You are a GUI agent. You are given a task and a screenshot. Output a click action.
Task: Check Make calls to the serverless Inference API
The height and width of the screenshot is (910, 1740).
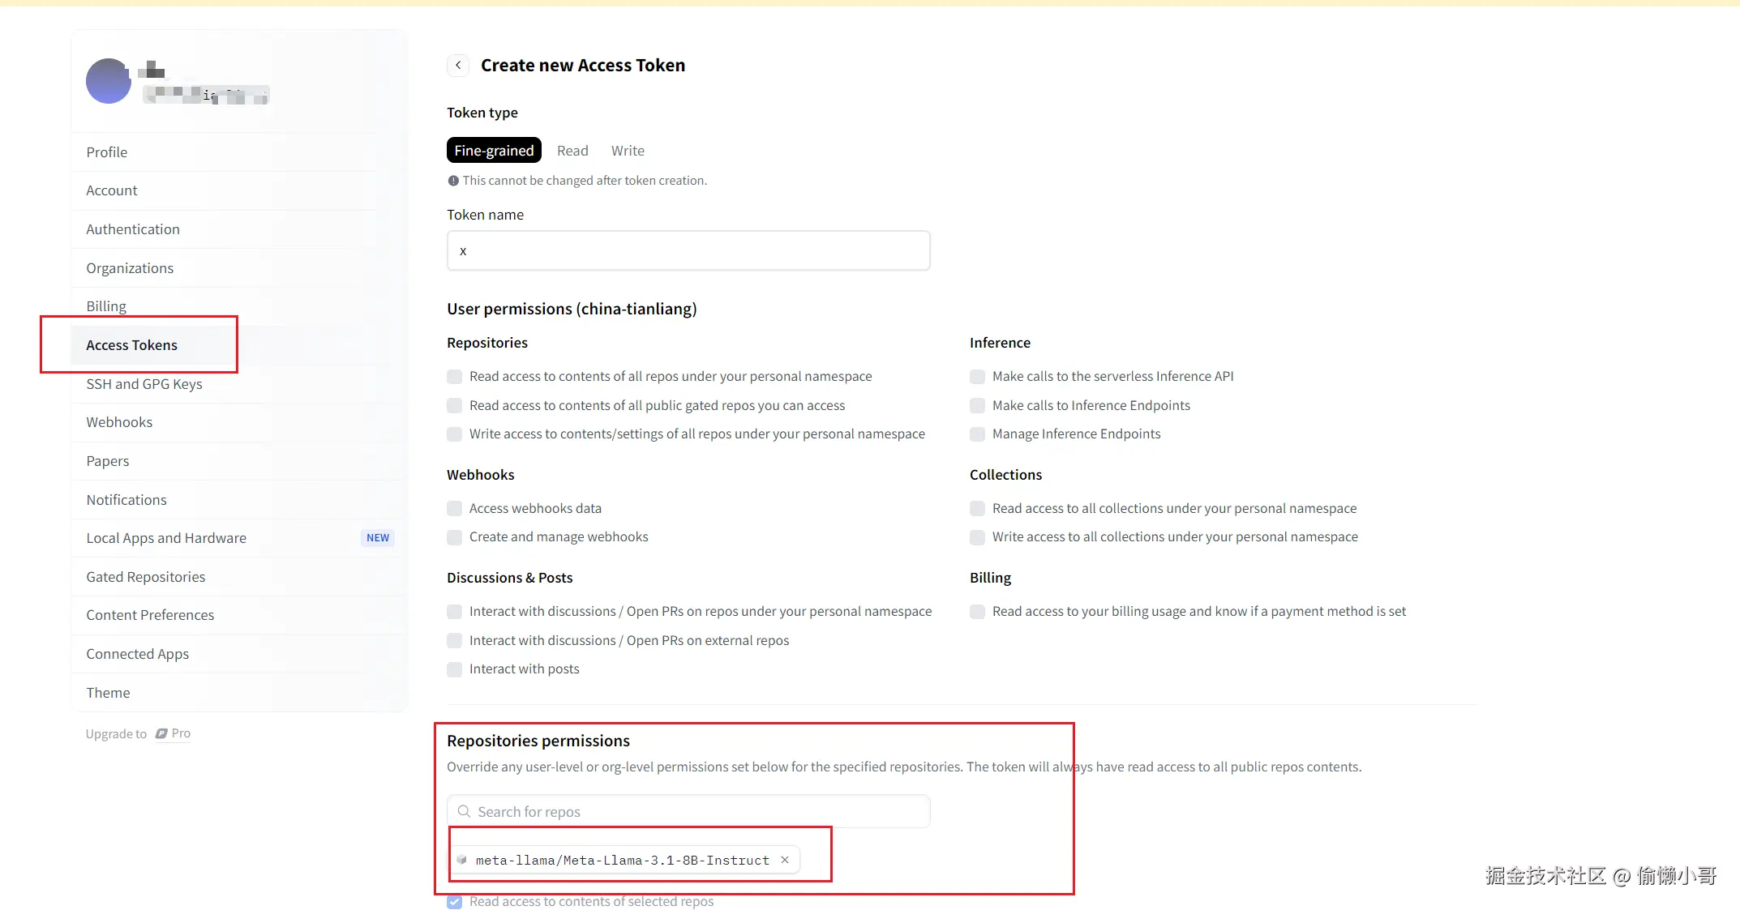tap(978, 377)
